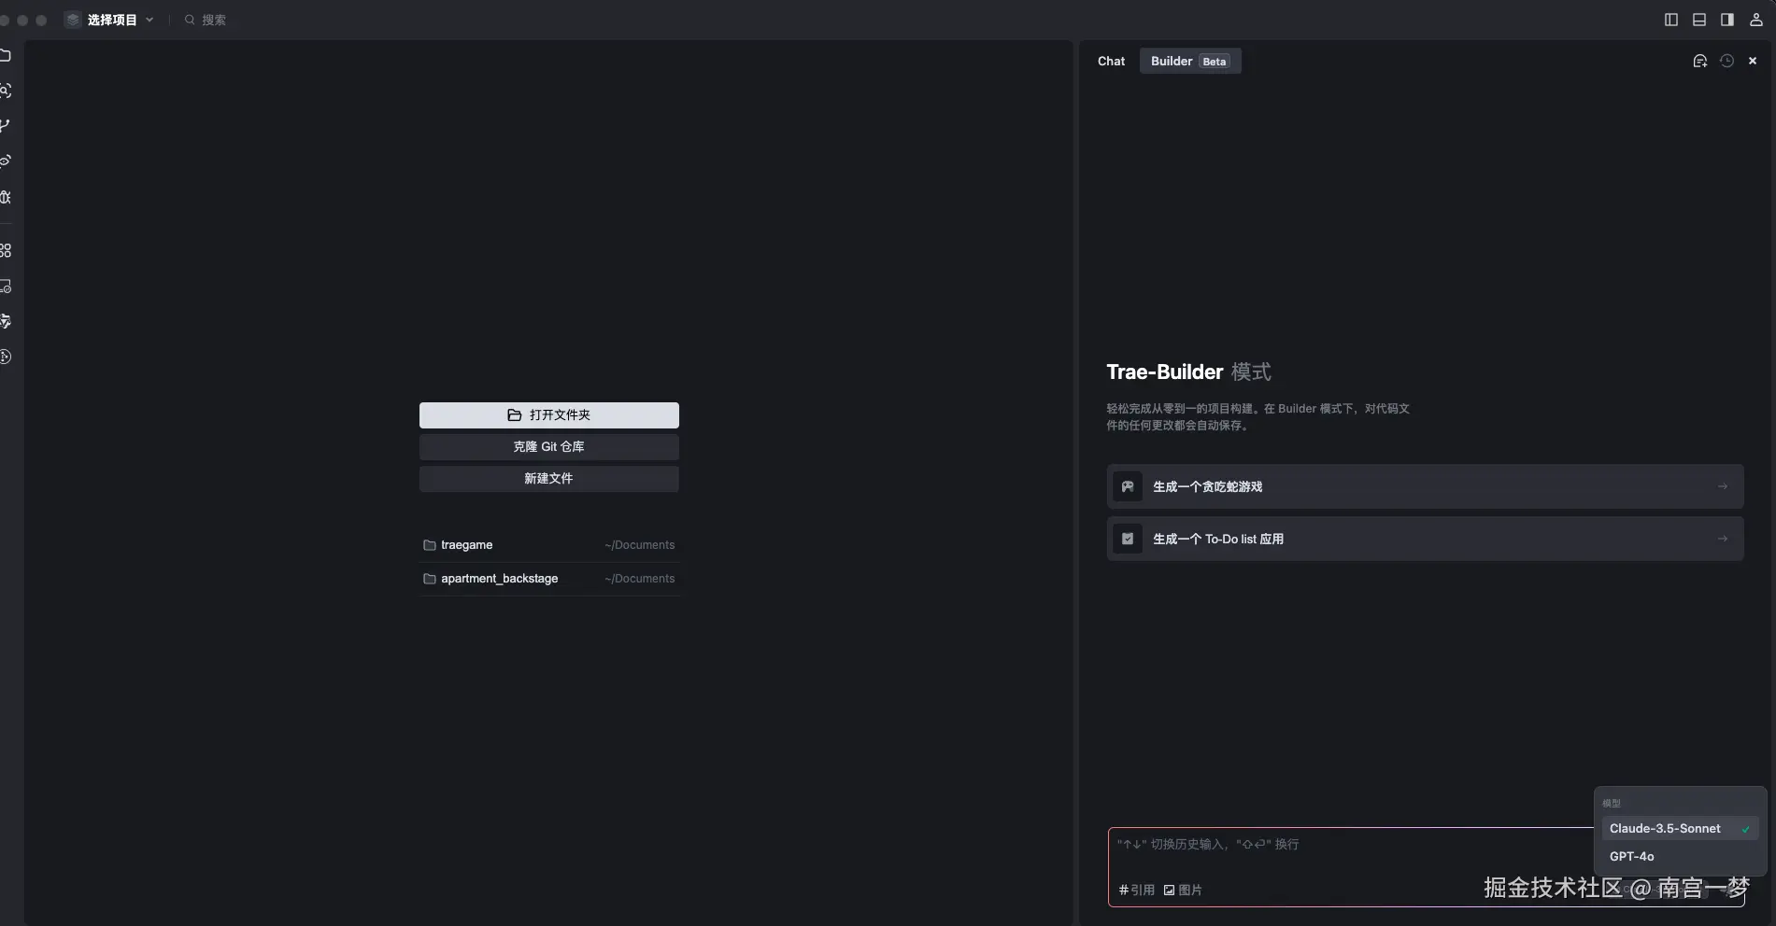
Task: Start a new chat session icon
Action: (1699, 61)
